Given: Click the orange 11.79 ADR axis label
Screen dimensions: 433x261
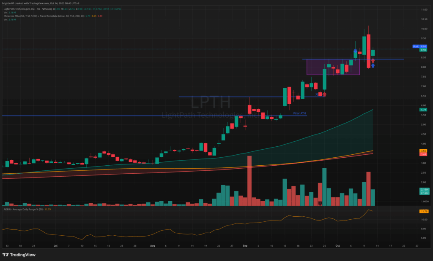Looking at the screenshot, I should 422,211.
